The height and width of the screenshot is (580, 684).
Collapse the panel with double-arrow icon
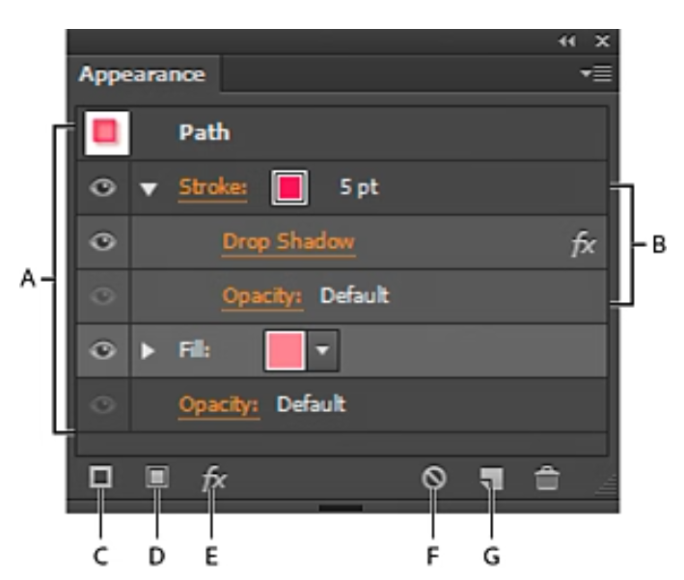click(567, 41)
